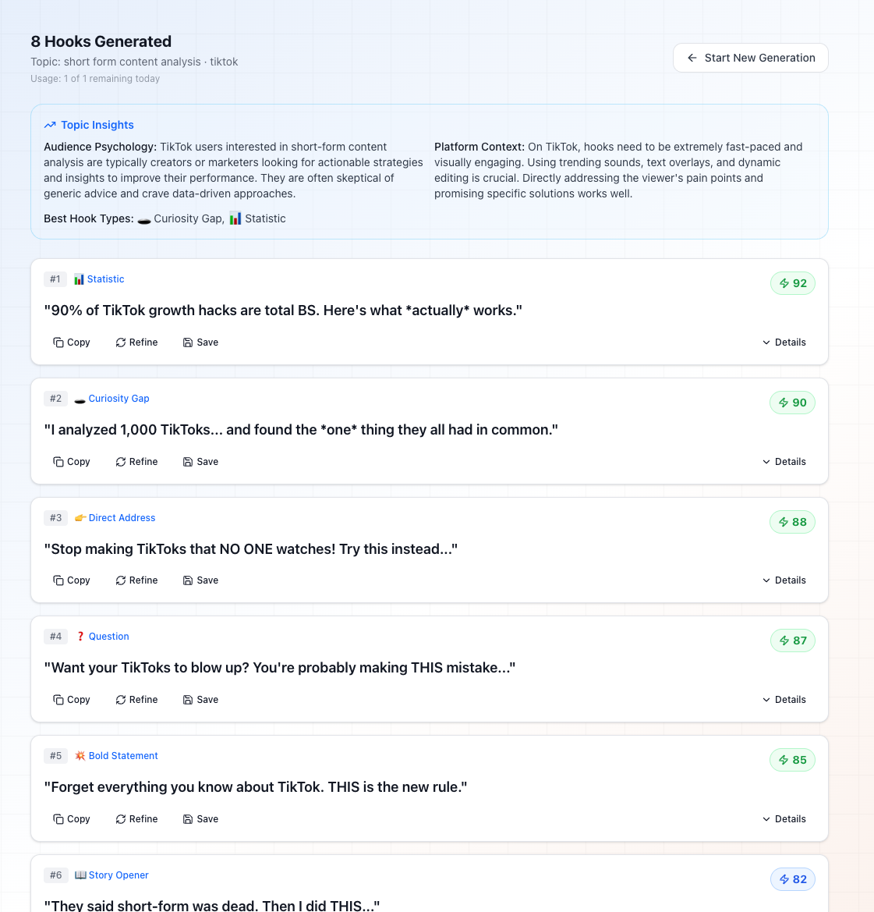This screenshot has width=874, height=912.
Task: Click the Start New Generation button
Action: point(750,58)
